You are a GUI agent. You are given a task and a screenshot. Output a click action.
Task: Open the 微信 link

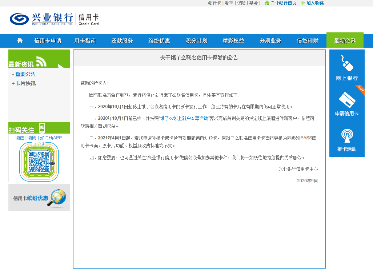pyautogui.click(x=20, y=138)
